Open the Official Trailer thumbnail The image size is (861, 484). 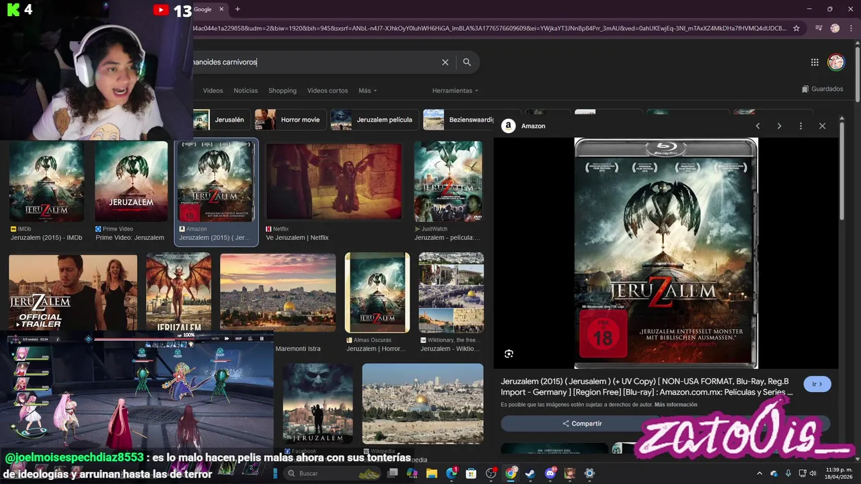pyautogui.click(x=73, y=292)
